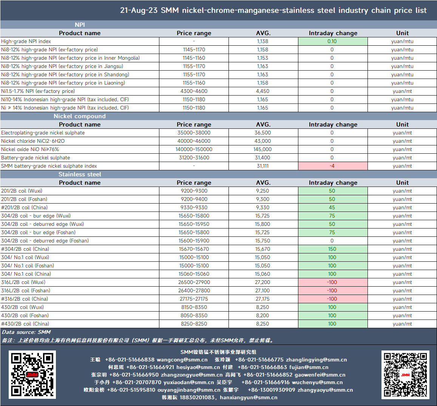Click the 9200~9400 price range
This screenshot has height=406, width=437.
194,199
